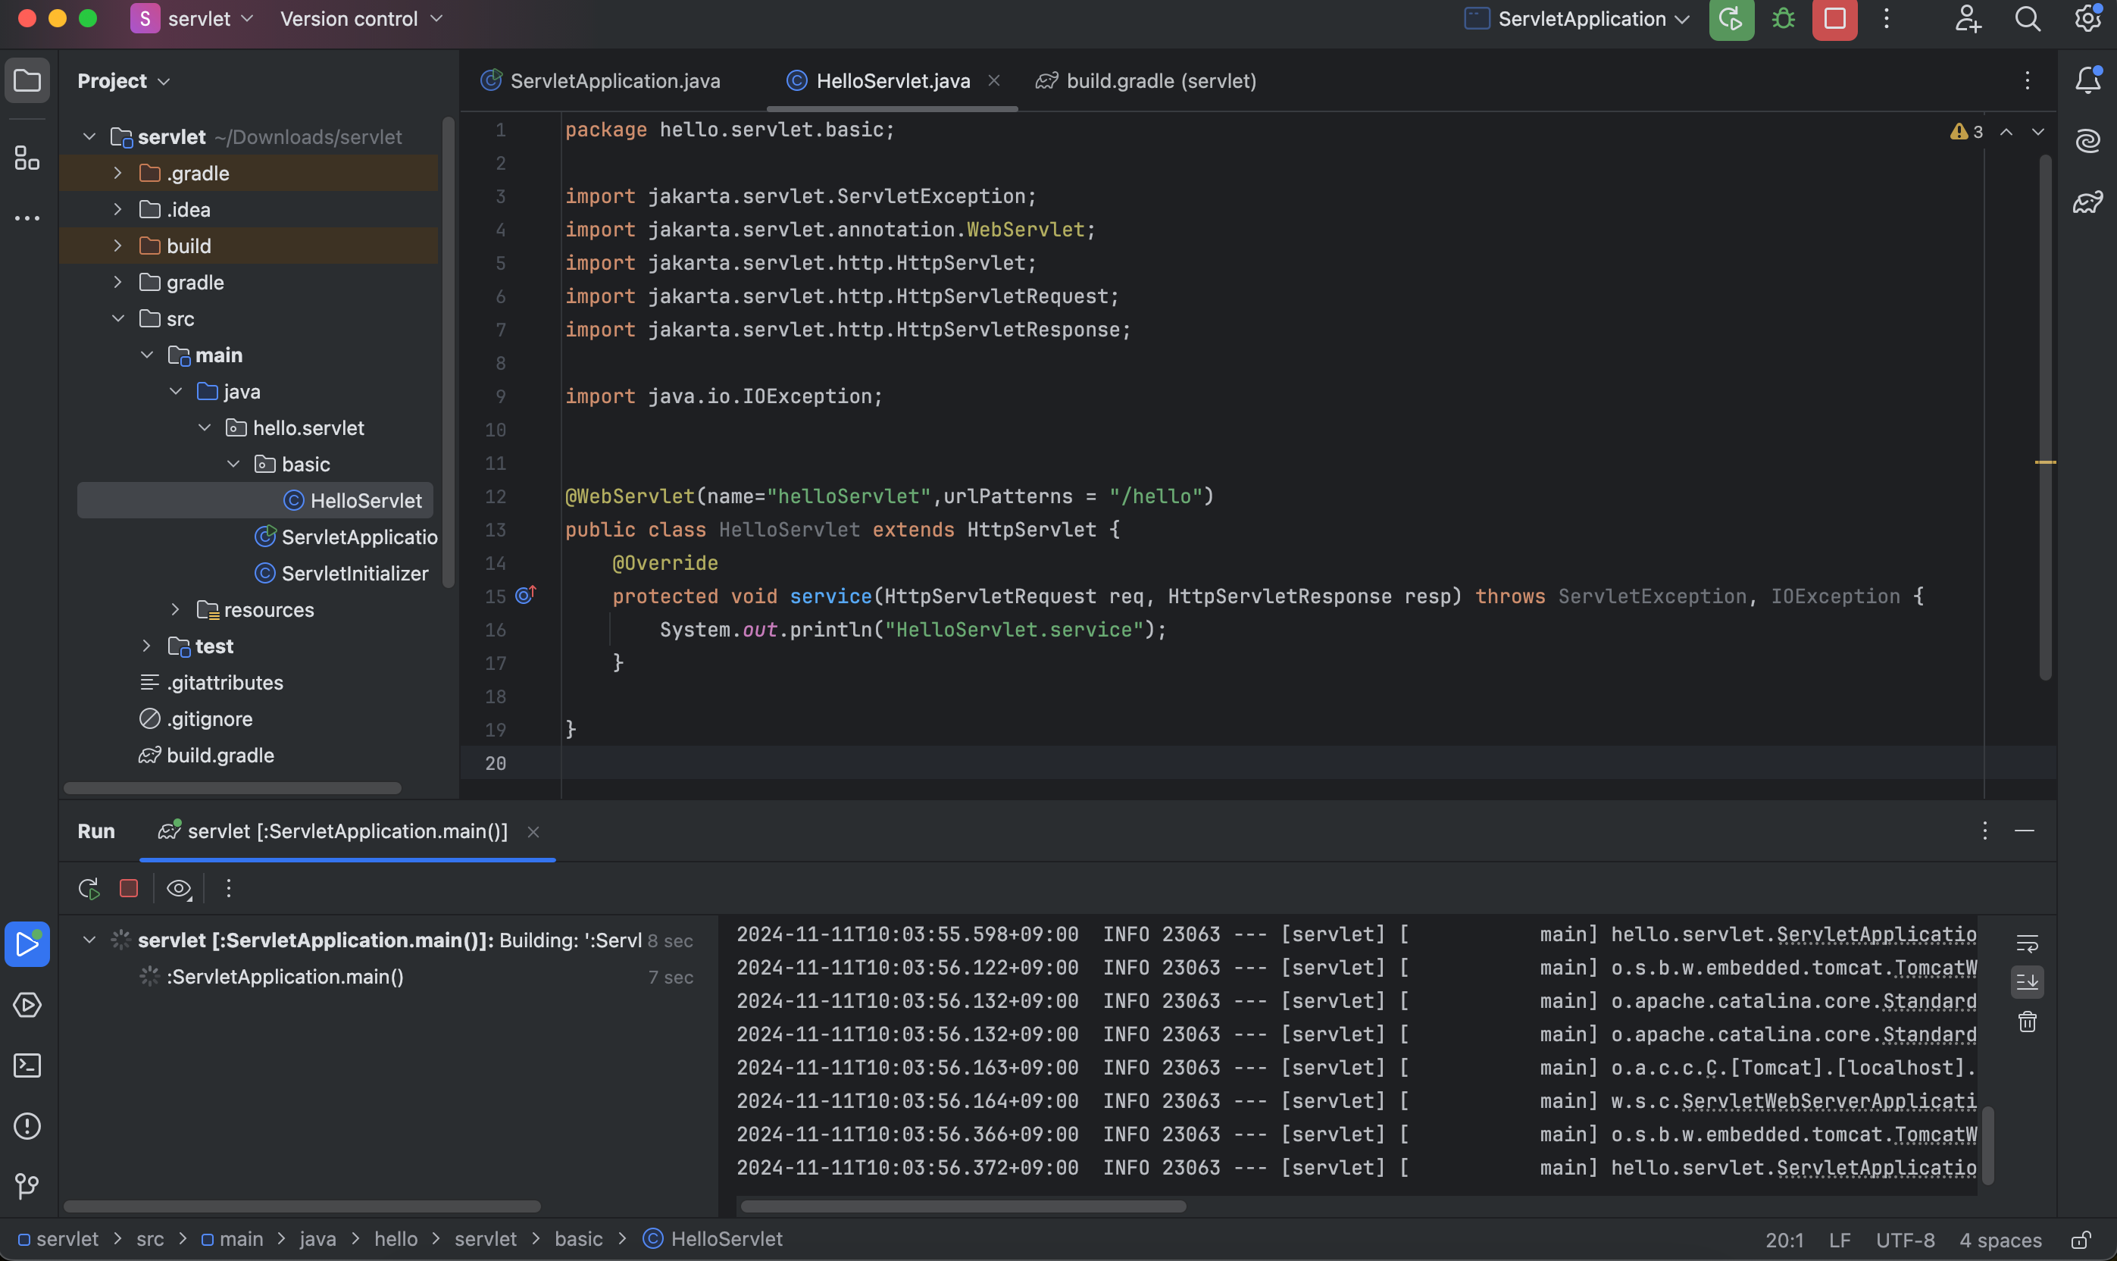Show more tool windows ellipsis in left sidebar

click(27, 218)
